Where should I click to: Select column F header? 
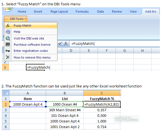tap(107, 50)
